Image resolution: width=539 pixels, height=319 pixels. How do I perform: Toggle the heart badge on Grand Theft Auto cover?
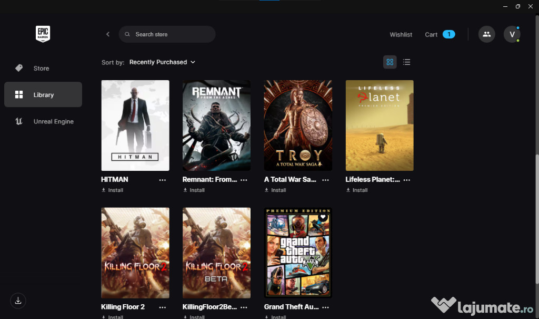pos(323,217)
